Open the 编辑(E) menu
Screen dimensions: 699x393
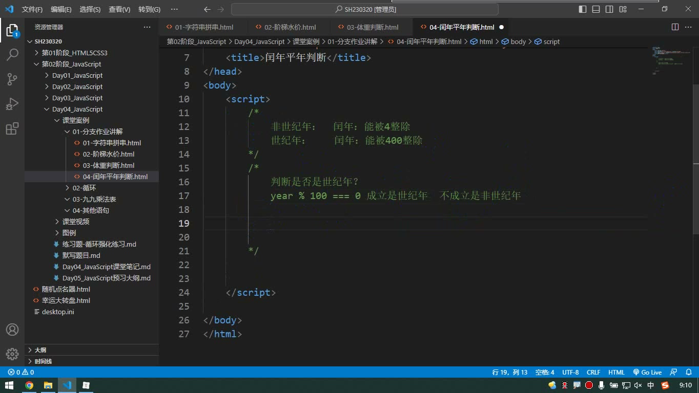(x=61, y=9)
